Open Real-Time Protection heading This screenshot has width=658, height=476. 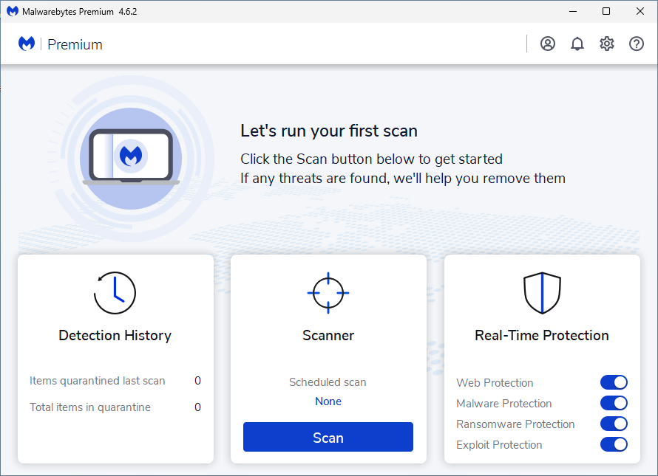pos(542,335)
